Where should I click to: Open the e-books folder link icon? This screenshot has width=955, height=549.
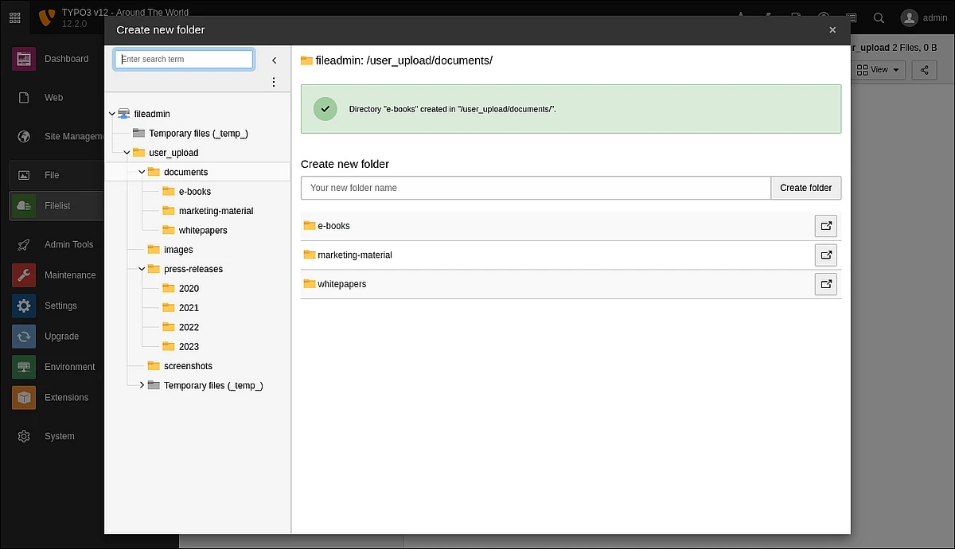click(x=826, y=226)
